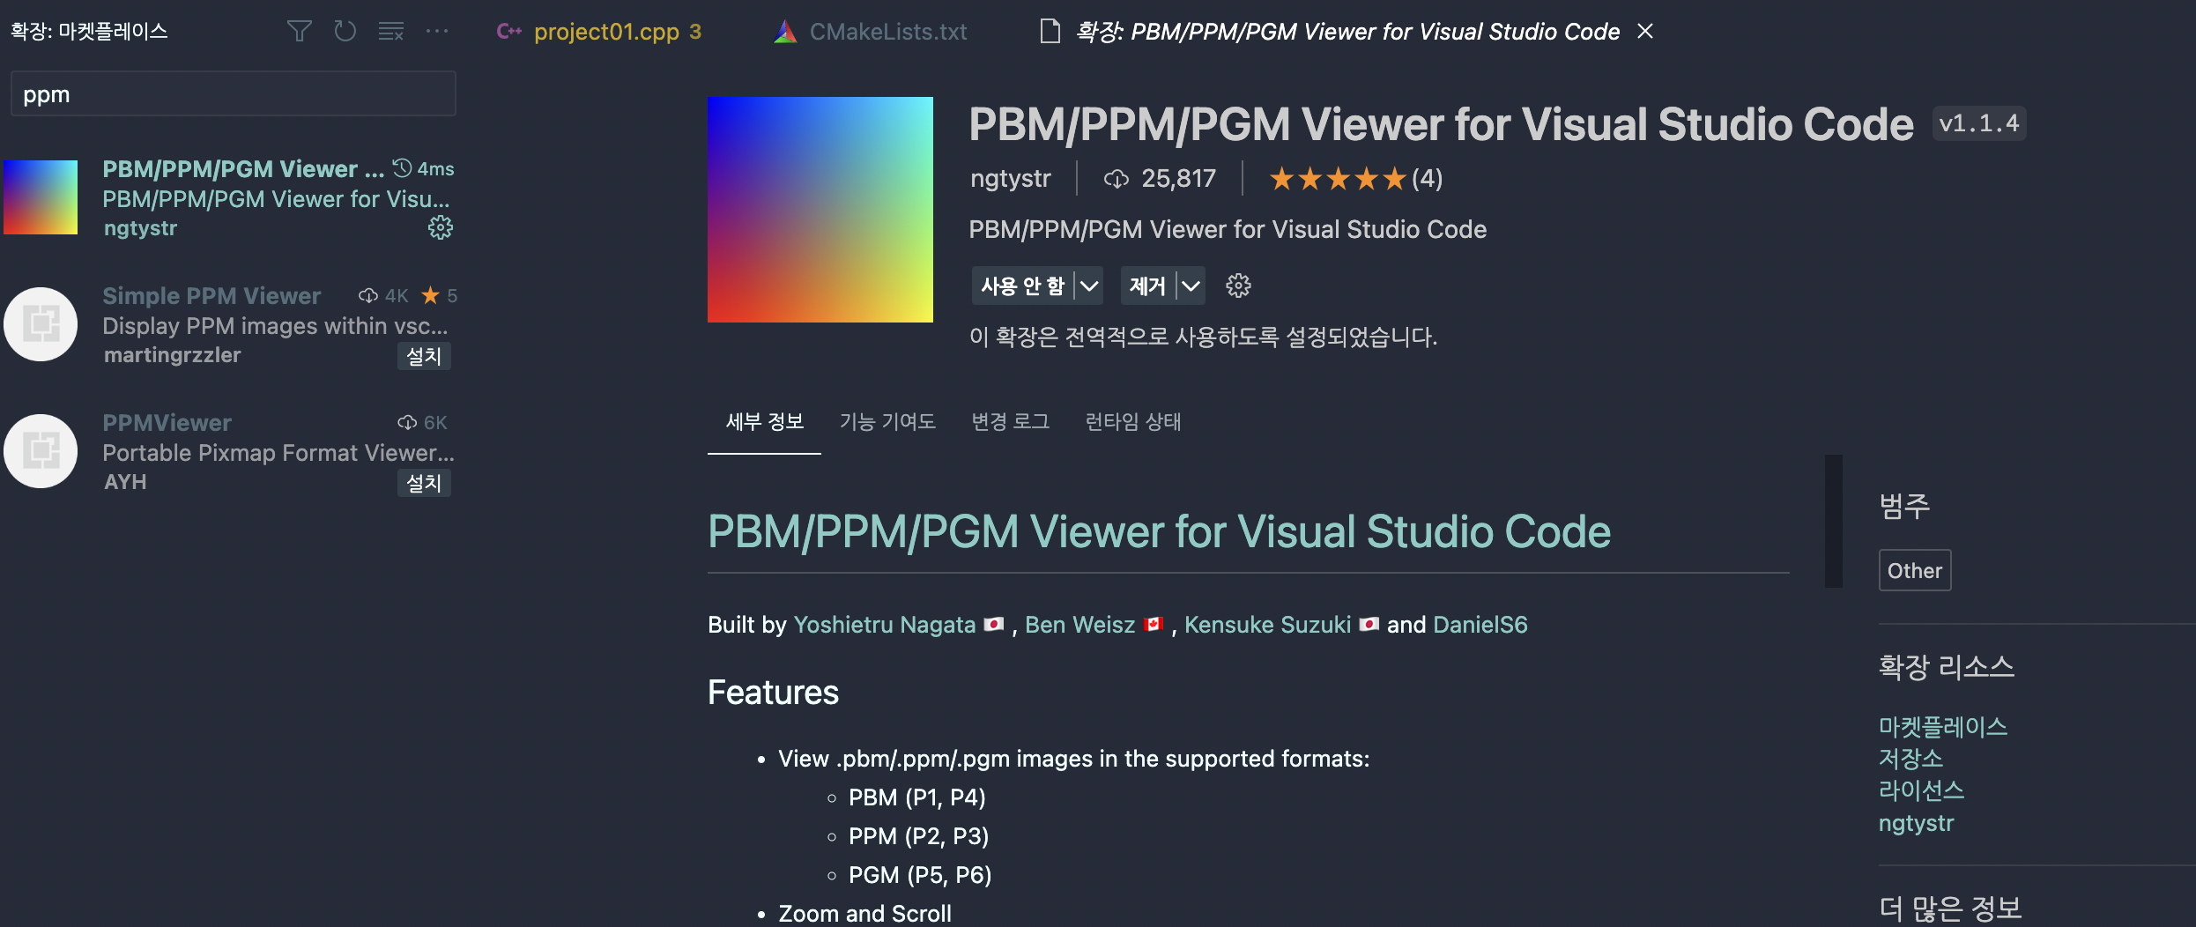Open the 기능 기여도 tab
Image resolution: width=2196 pixels, height=927 pixels.
pos(887,422)
